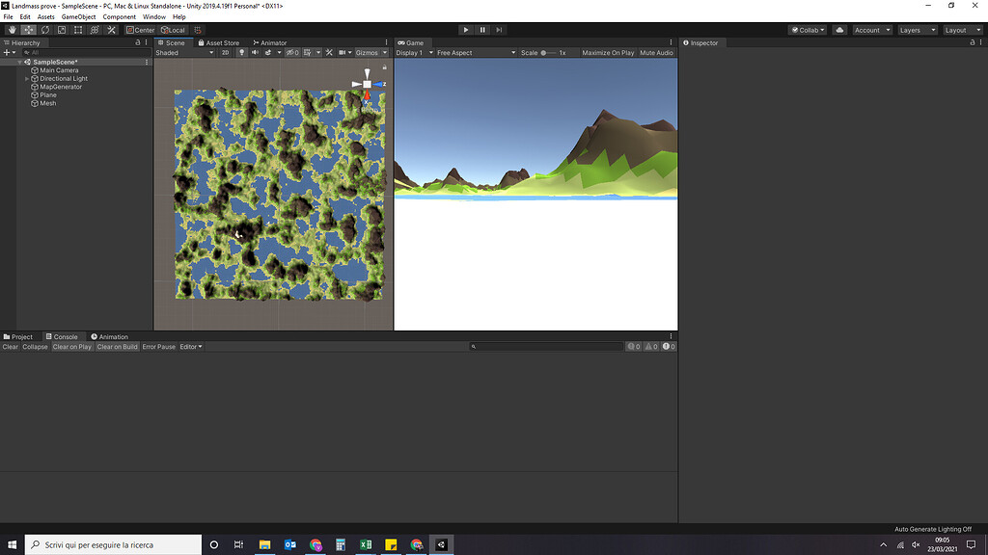This screenshot has width=988, height=555.
Task: Toggle Scene view audio icon
Action: click(255, 53)
